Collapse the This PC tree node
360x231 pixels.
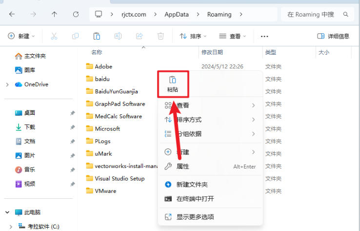click(x=7, y=212)
